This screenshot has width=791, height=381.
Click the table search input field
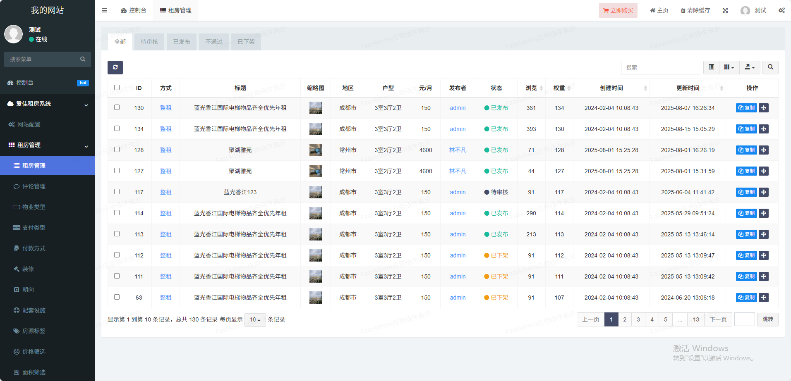click(661, 67)
